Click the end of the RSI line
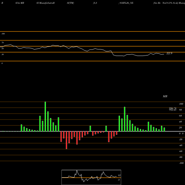The width and height of the screenshot is (185, 185). pyautogui.click(x=164, y=54)
